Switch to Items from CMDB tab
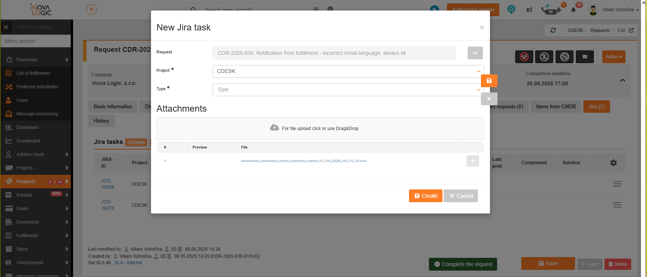Viewport: 647px width, 277px height. (556, 107)
